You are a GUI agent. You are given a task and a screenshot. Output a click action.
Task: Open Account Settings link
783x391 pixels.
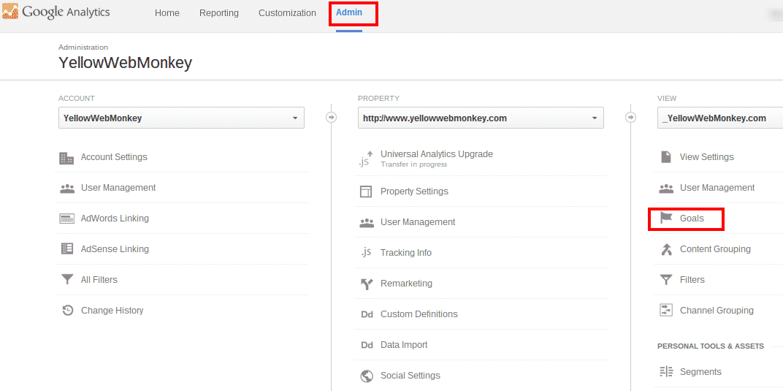click(114, 157)
